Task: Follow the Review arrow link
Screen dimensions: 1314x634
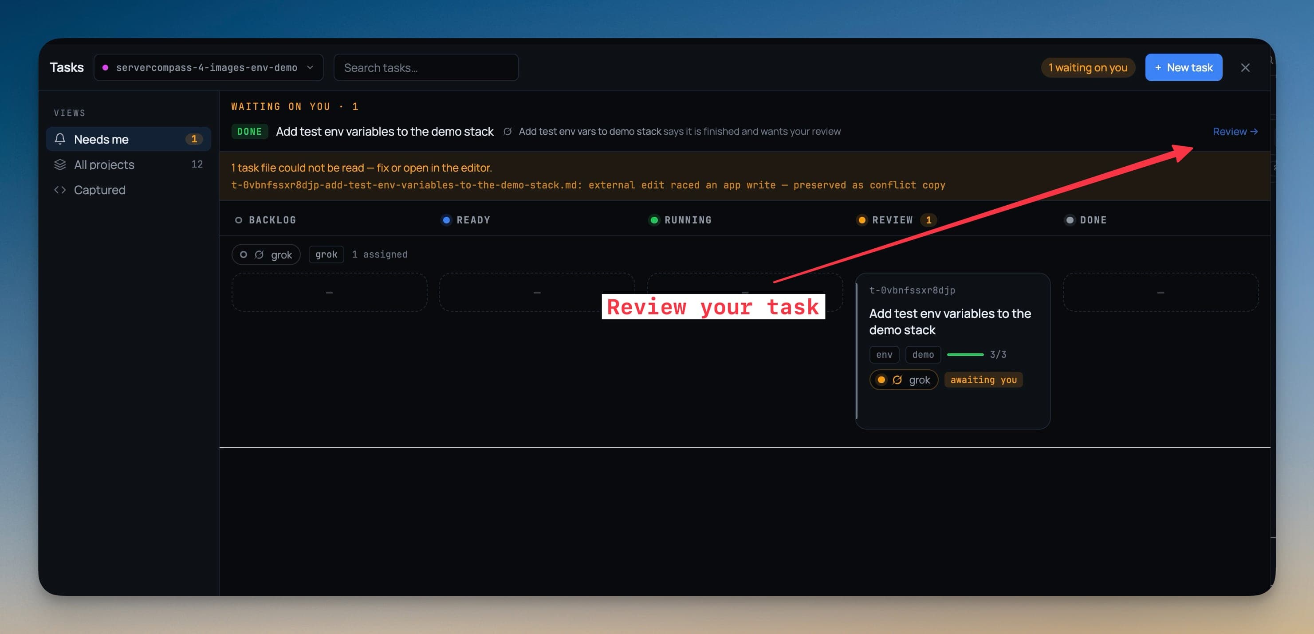Action: click(1235, 132)
